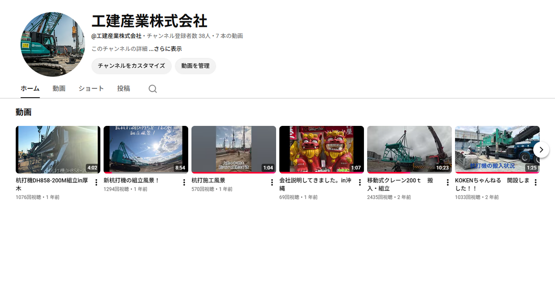This screenshot has height=299, width=555.
Task: Play the 10:23 crane video thumbnail
Action: point(409,149)
